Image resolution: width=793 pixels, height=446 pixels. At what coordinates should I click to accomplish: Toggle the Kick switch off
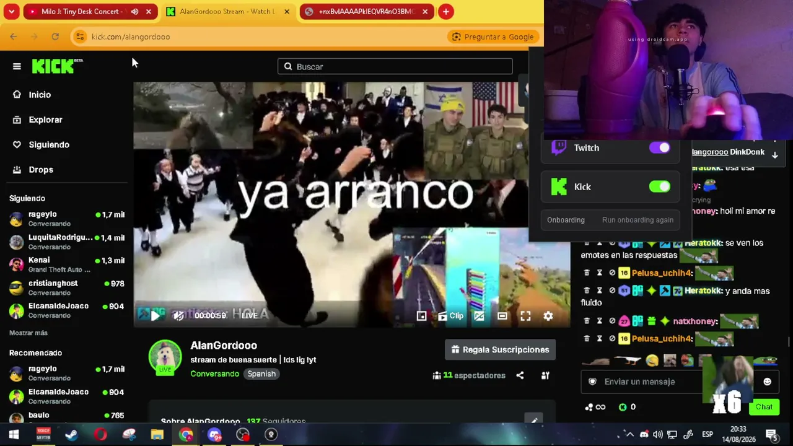tap(660, 186)
